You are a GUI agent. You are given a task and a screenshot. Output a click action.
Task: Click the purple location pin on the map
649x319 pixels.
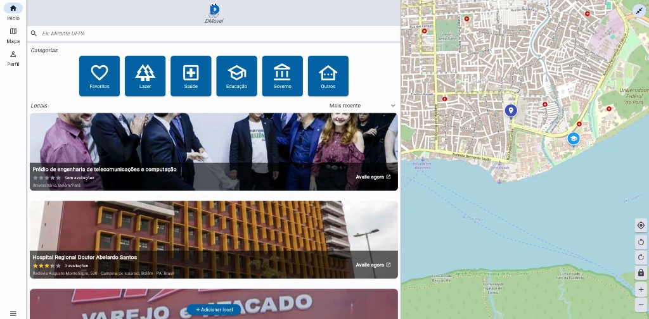pos(511,111)
